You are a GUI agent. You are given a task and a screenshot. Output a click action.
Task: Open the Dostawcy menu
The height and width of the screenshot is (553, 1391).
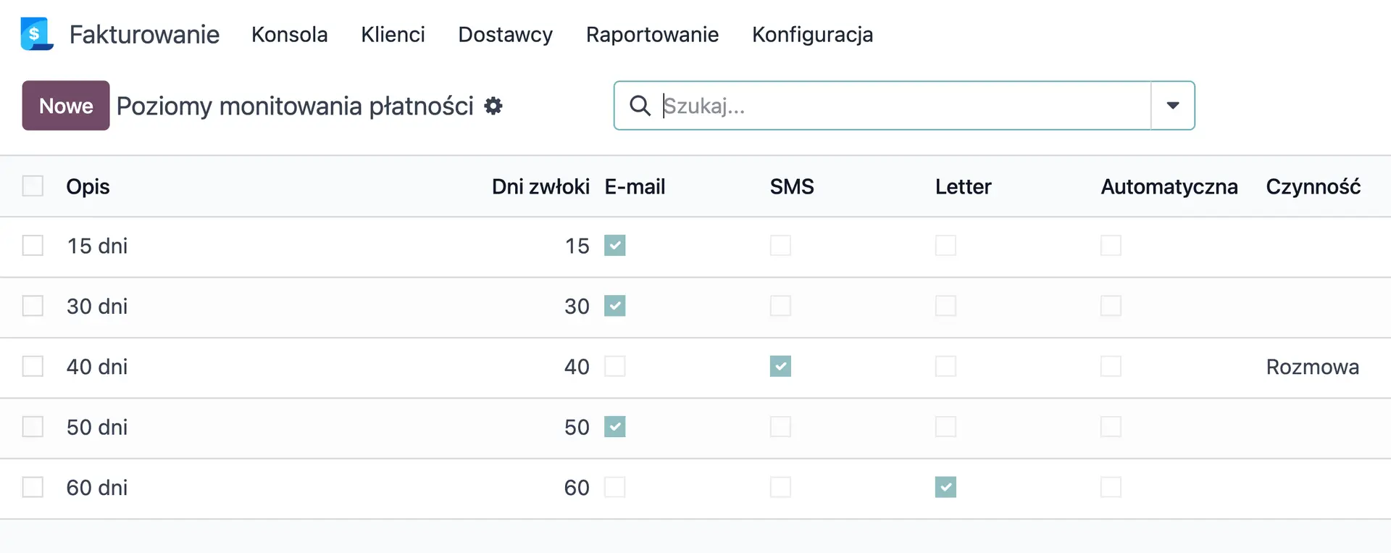tap(505, 34)
